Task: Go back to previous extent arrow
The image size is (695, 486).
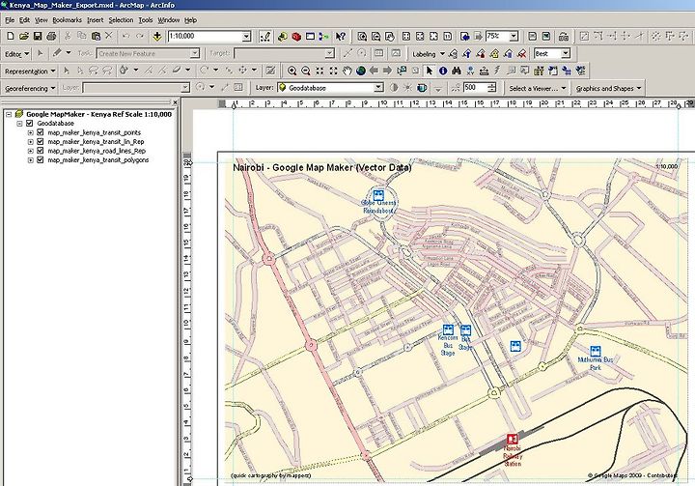Action: [x=375, y=71]
